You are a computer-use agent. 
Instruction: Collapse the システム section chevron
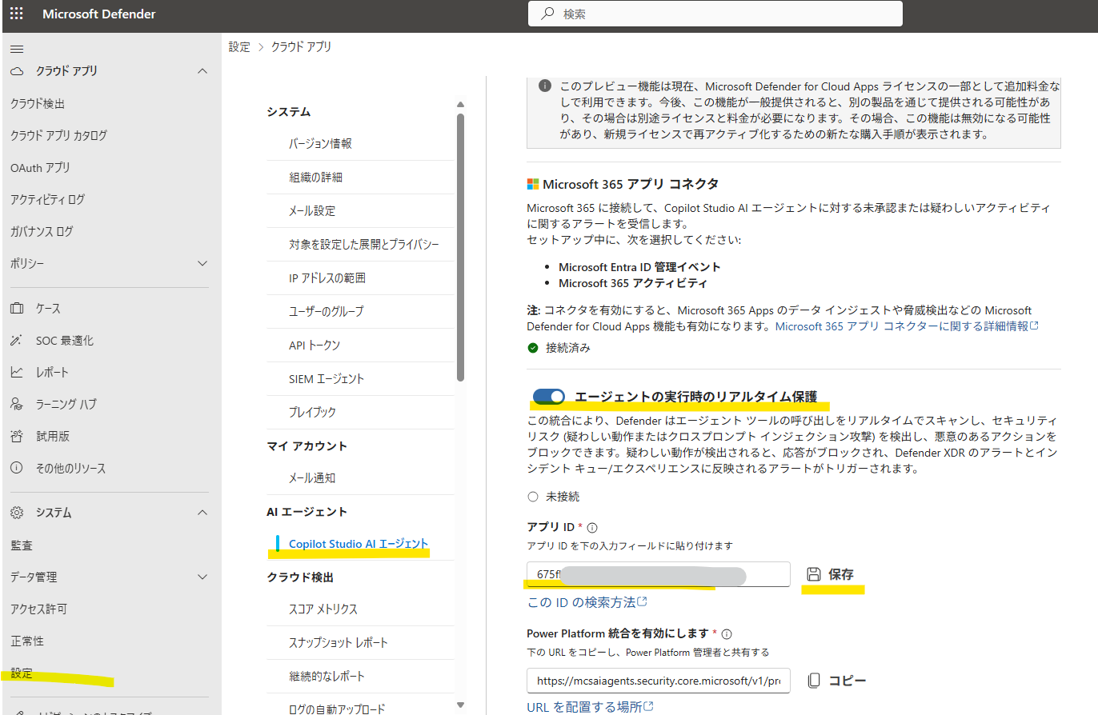click(202, 513)
